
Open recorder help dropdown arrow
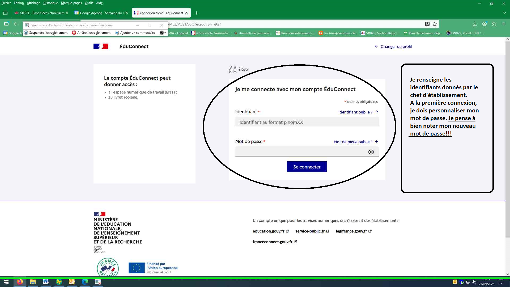165,33
